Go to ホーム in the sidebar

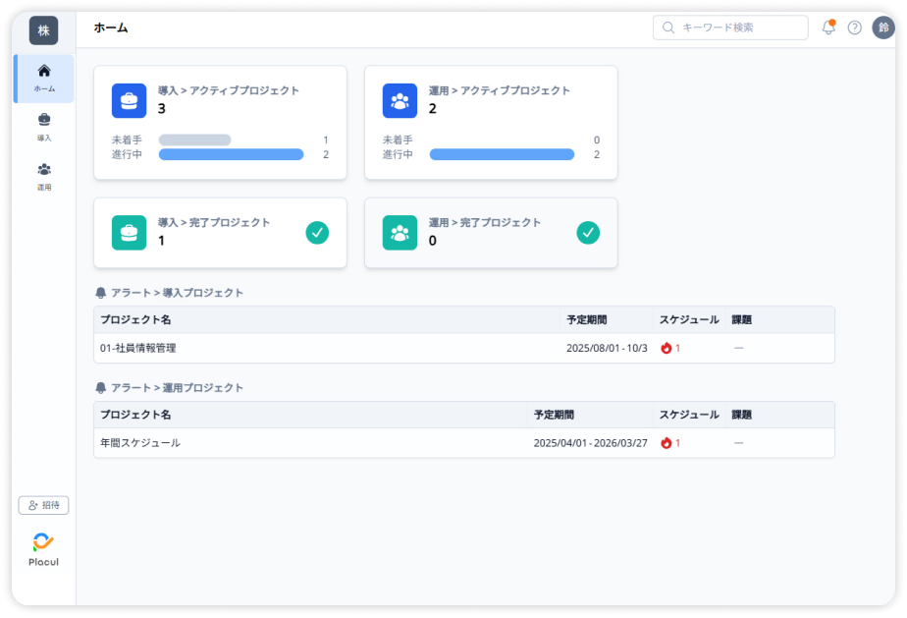pyautogui.click(x=44, y=79)
